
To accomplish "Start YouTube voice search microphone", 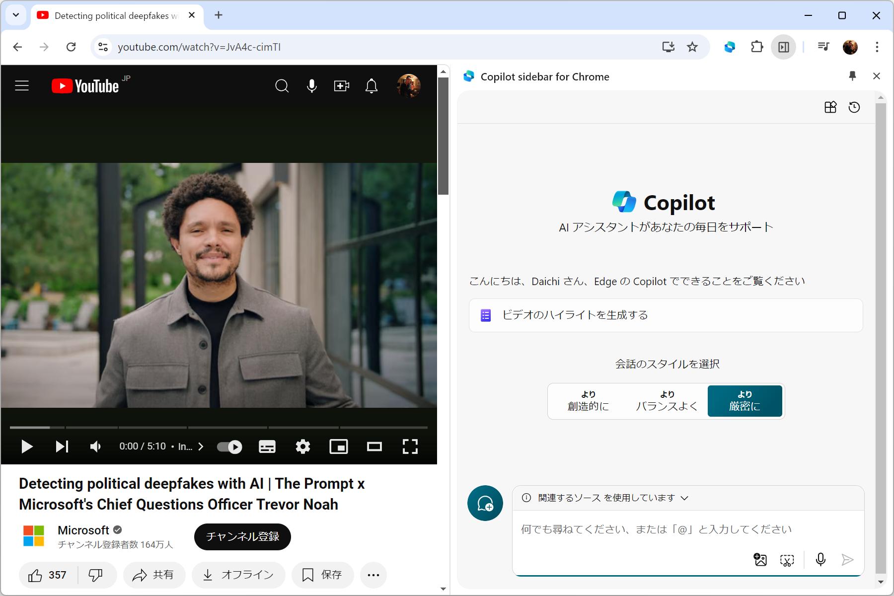I will click(312, 86).
